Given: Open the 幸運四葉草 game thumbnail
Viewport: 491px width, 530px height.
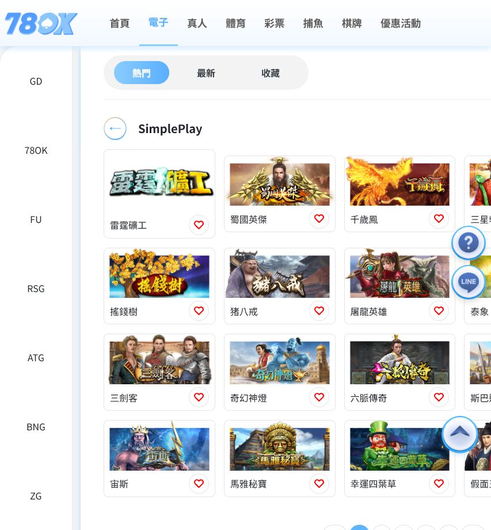Looking at the screenshot, I should point(400,447).
